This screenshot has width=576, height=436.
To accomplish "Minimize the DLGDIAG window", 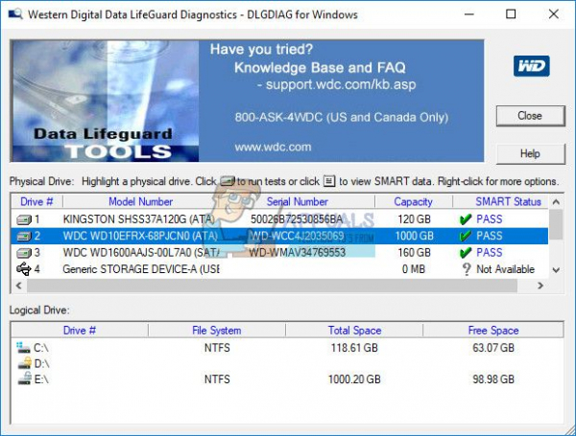I will click(x=469, y=14).
